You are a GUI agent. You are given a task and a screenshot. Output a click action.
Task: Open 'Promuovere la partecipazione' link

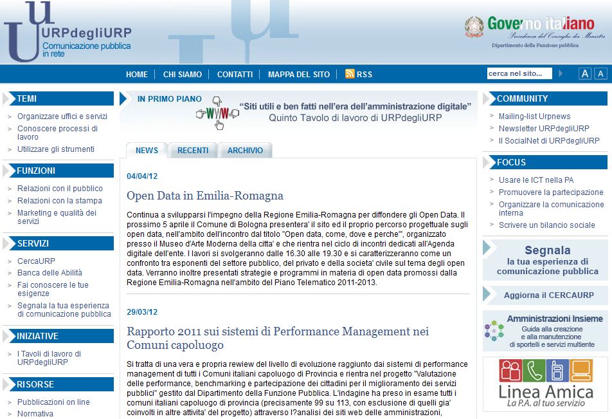click(551, 192)
